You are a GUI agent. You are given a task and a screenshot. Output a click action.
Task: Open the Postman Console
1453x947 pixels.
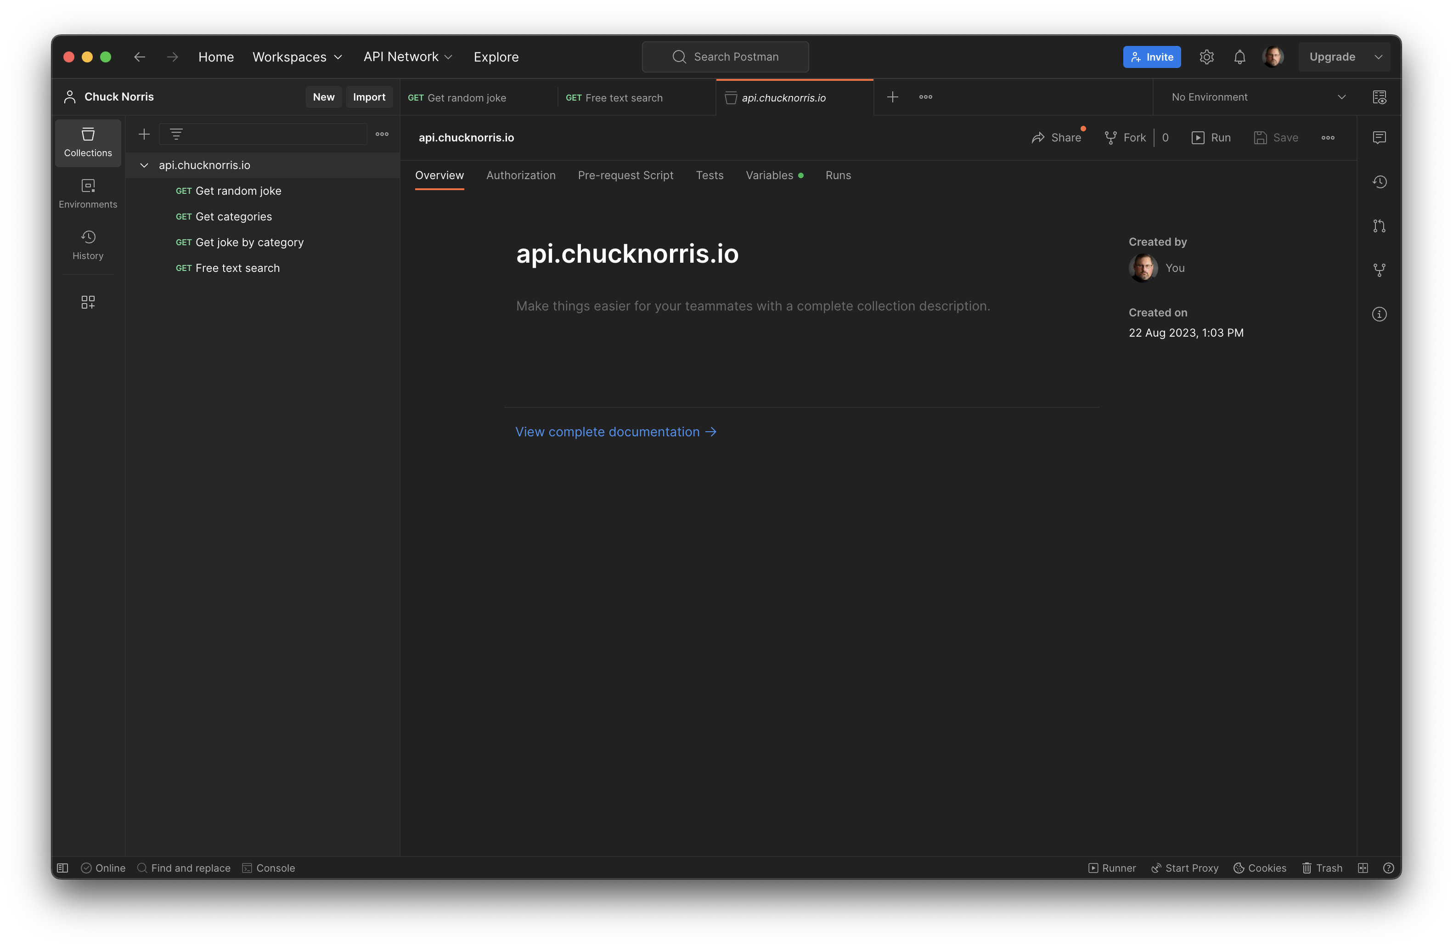coord(269,868)
